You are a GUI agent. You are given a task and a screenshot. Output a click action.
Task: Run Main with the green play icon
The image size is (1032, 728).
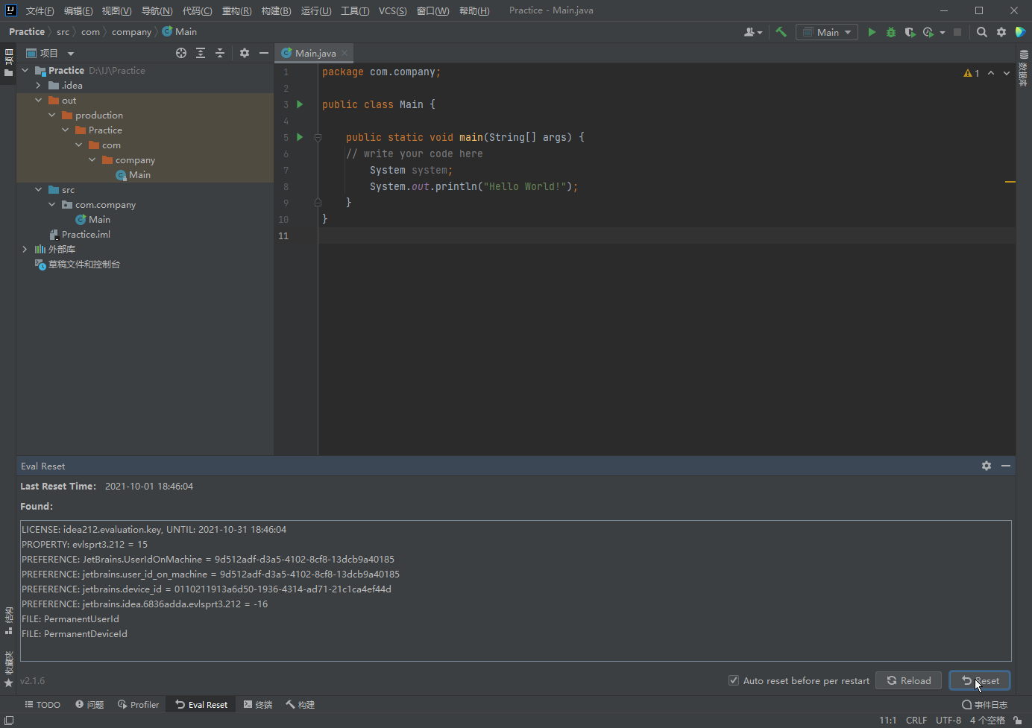(872, 32)
